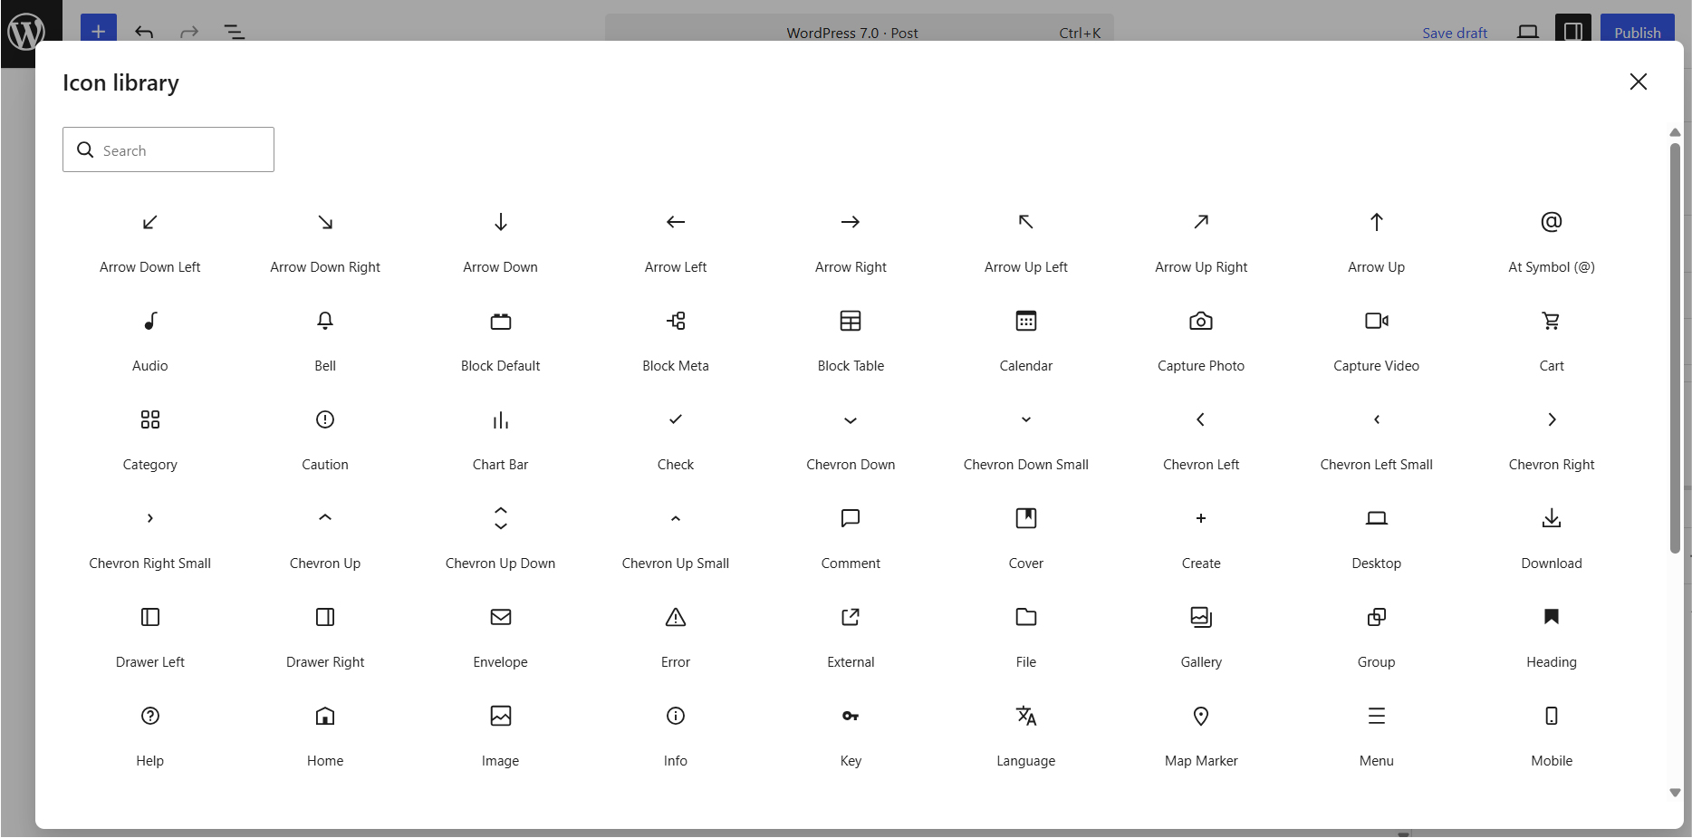This screenshot has width=1692, height=838.
Task: Pick the Home icon
Action: [325, 716]
